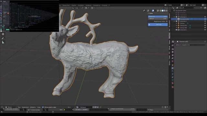The width and height of the screenshot is (207, 116).
Task: Open the Physics properties tab
Action: click(x=172, y=74)
